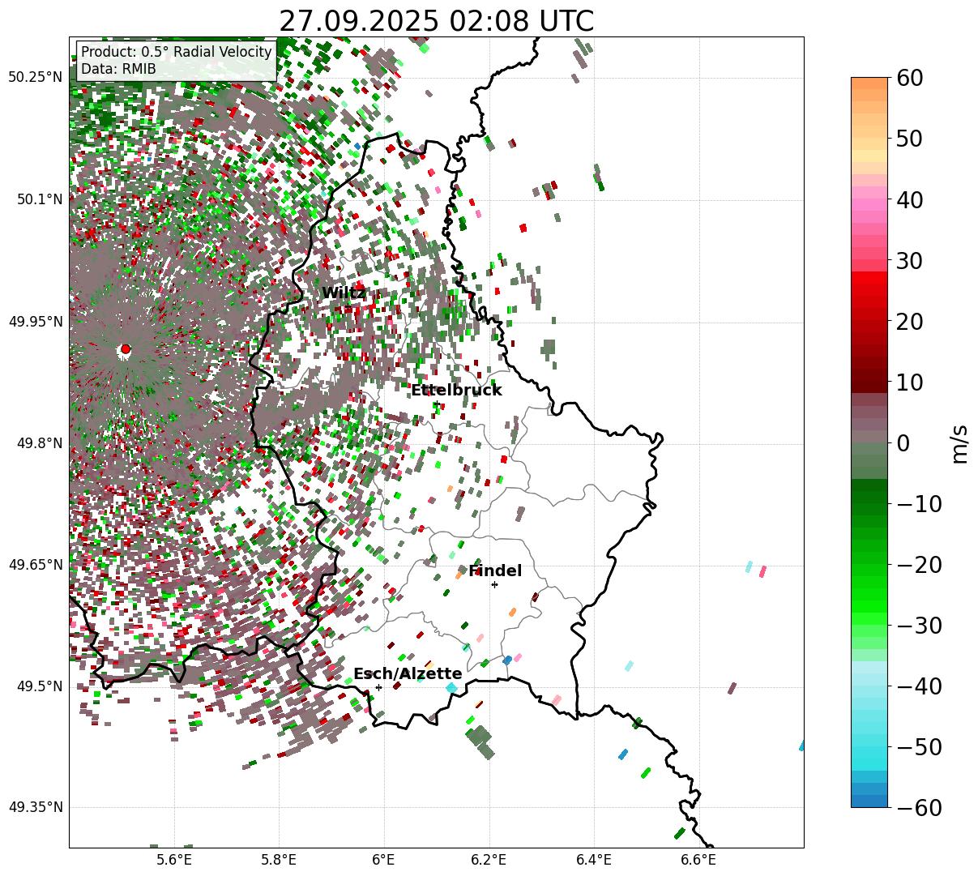Click the Ettelbruck city label
978x876 pixels.
pyautogui.click(x=456, y=390)
